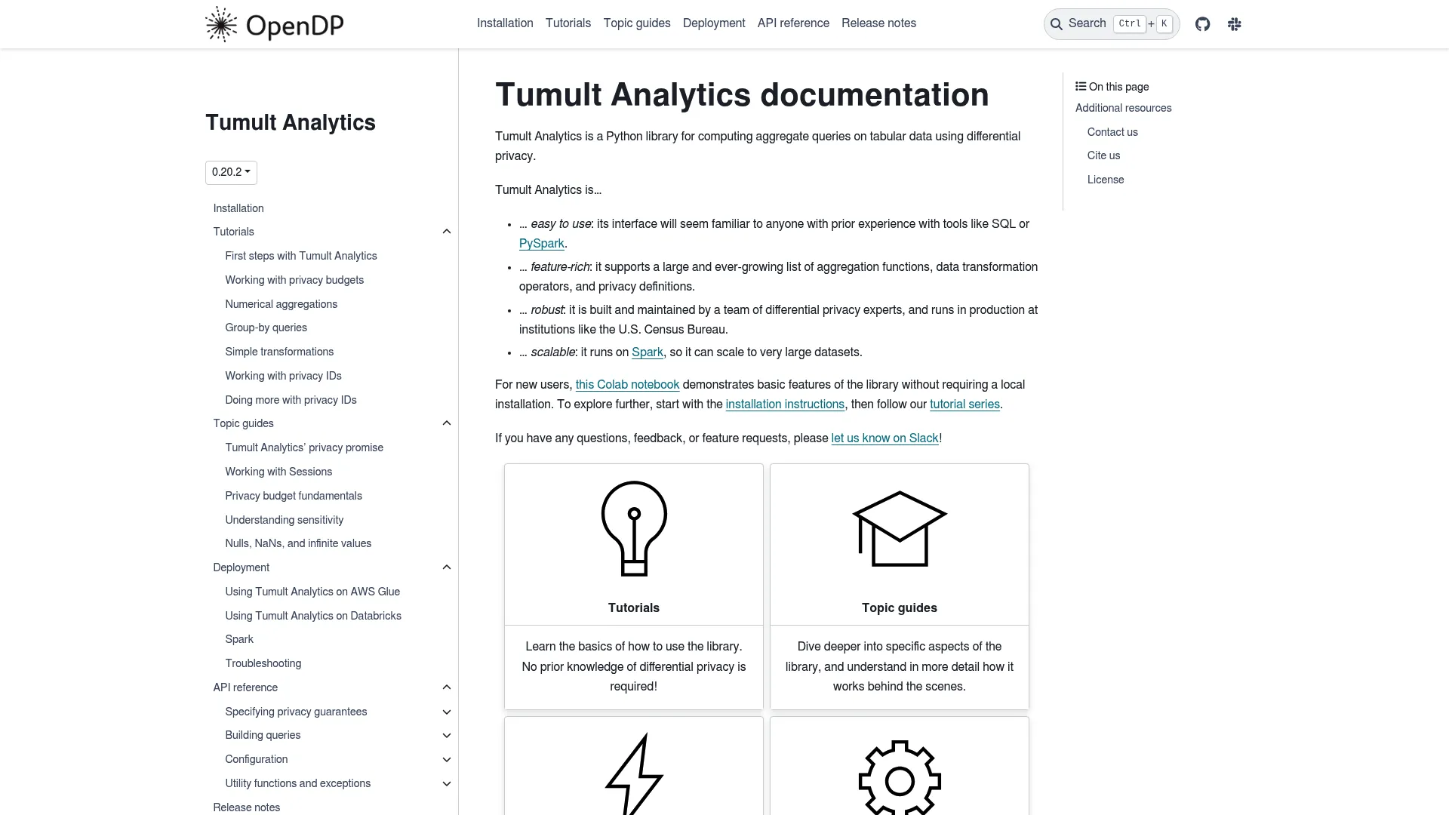Click let us know on Slack link
Image resolution: width=1449 pixels, height=815 pixels.
coord(884,438)
